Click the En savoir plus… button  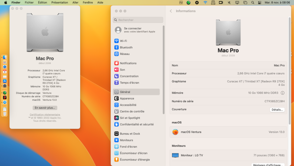[45, 108]
